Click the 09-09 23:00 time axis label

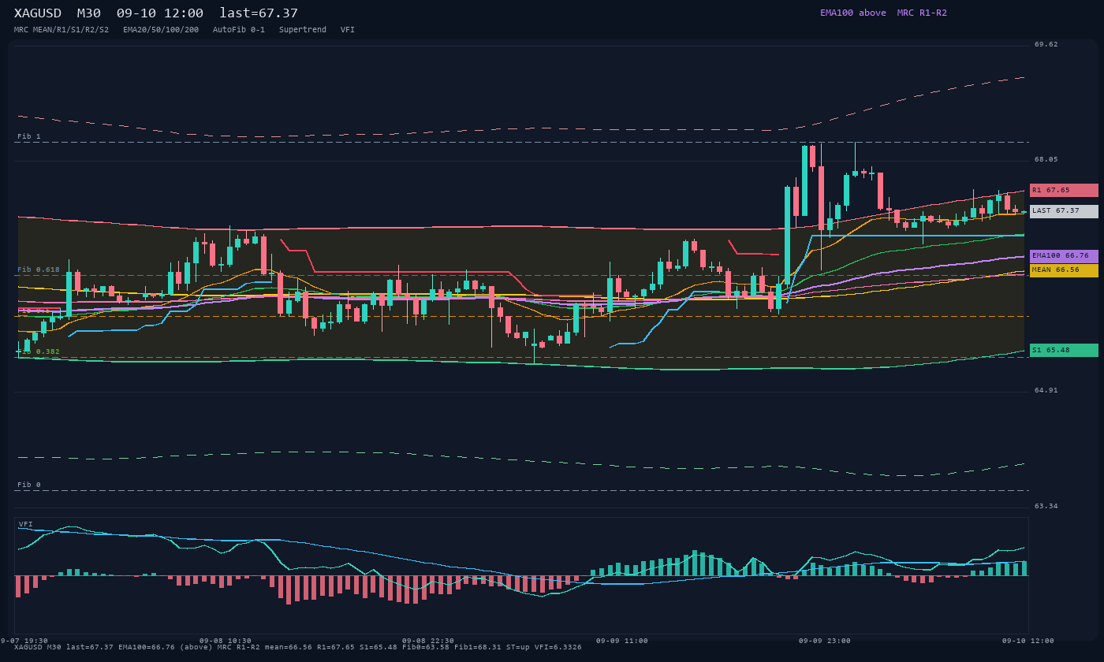click(x=825, y=641)
